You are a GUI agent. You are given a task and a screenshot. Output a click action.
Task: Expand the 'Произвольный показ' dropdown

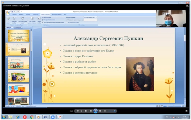pos(23,20)
